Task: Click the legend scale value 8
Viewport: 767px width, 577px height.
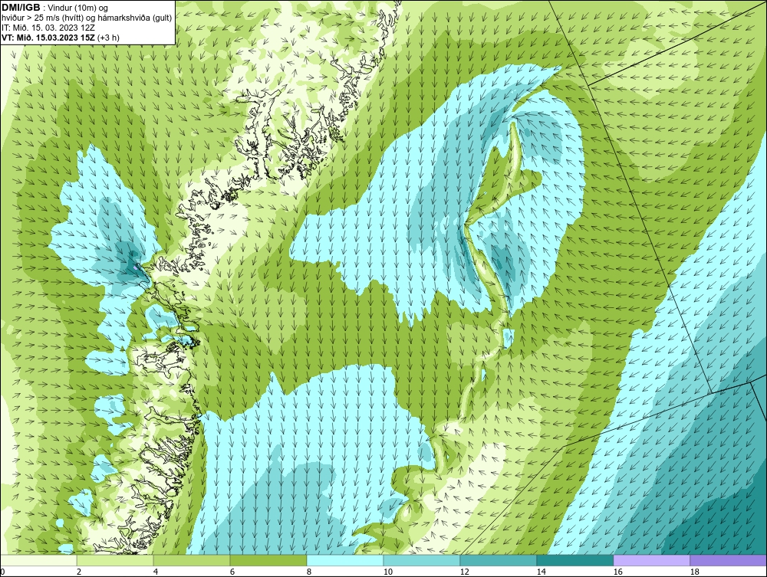Action: (x=308, y=572)
